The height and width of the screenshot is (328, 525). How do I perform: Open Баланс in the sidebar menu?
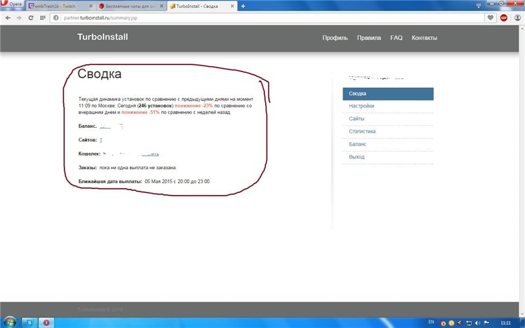[x=358, y=144]
